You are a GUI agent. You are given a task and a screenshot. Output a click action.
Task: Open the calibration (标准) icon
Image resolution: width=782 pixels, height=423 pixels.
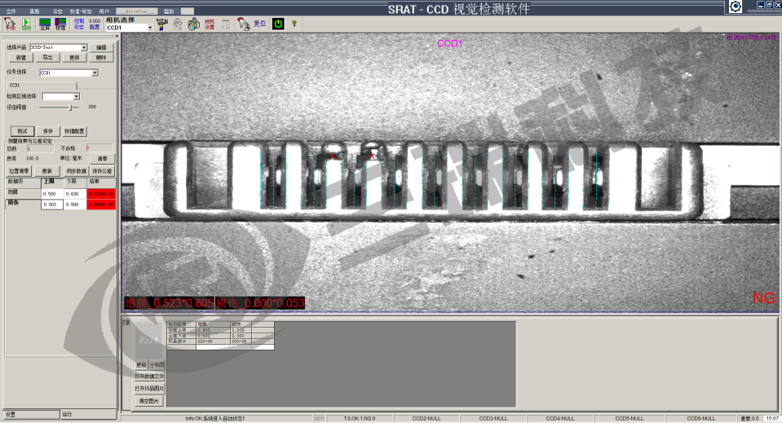60,24
